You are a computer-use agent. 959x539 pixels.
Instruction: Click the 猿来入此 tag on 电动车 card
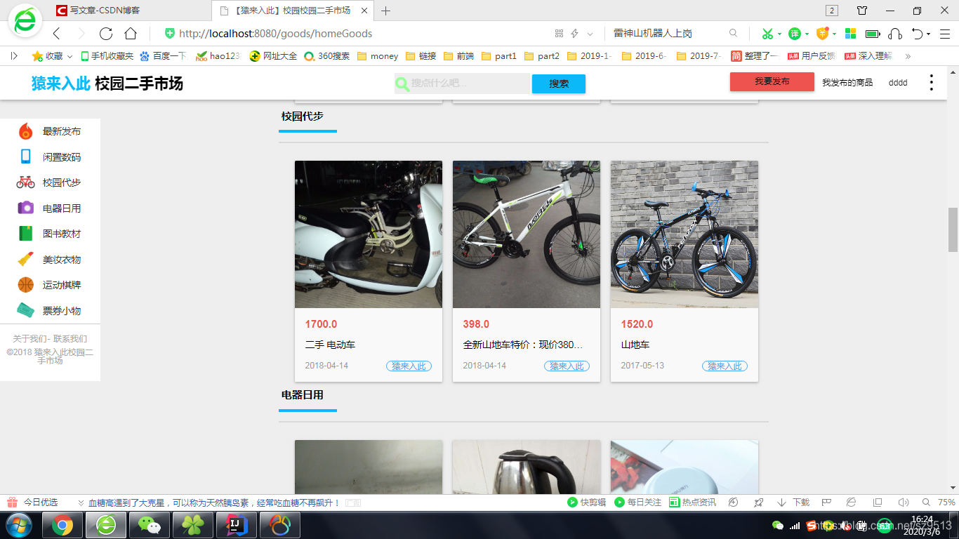(409, 366)
